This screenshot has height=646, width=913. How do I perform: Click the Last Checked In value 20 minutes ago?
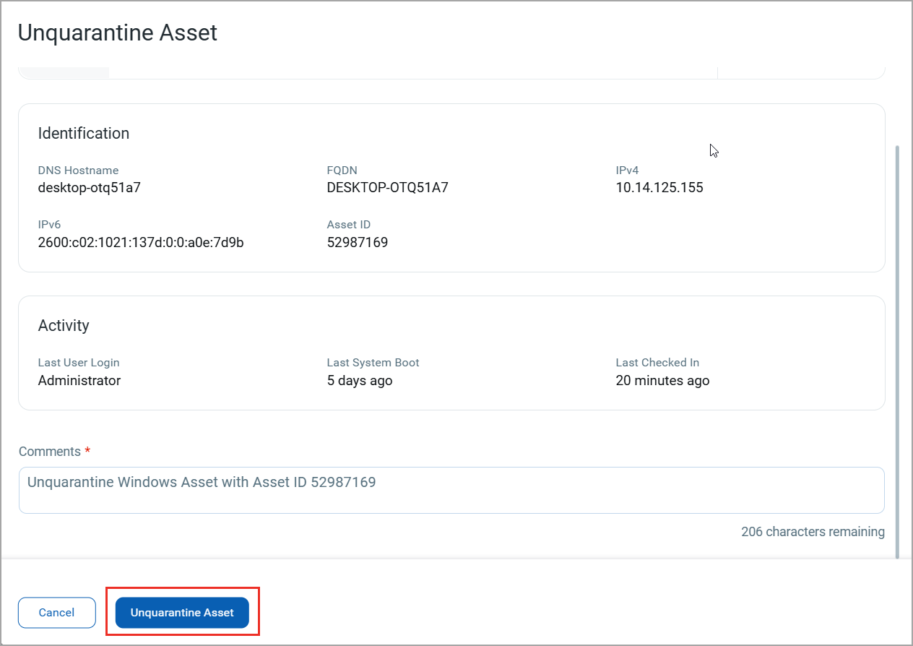662,380
